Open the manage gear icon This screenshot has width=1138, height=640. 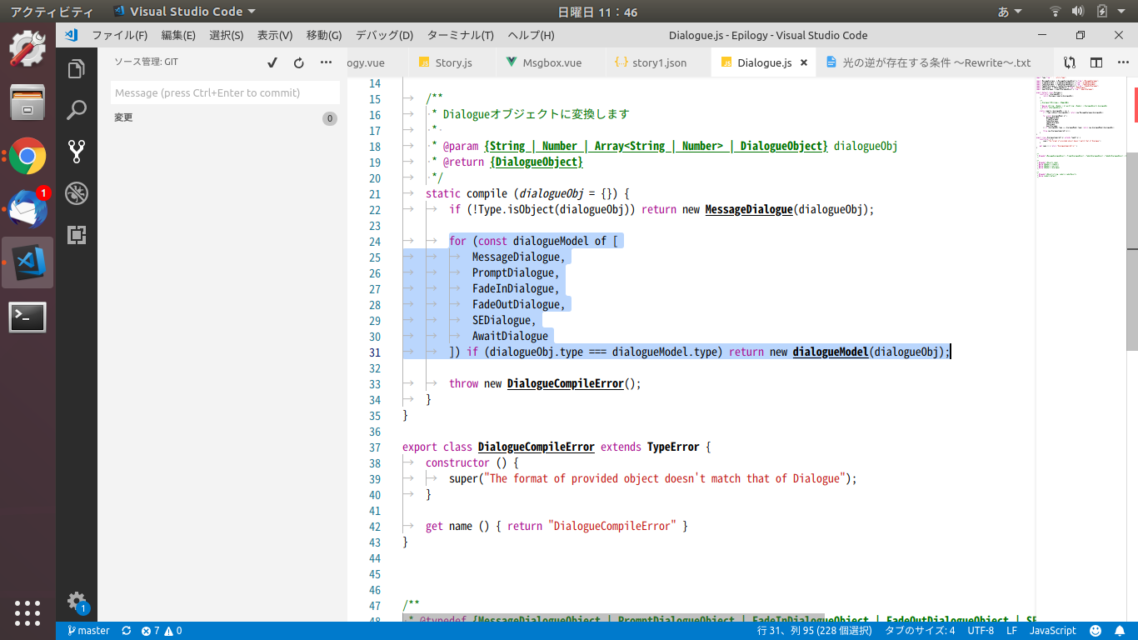coord(77,601)
